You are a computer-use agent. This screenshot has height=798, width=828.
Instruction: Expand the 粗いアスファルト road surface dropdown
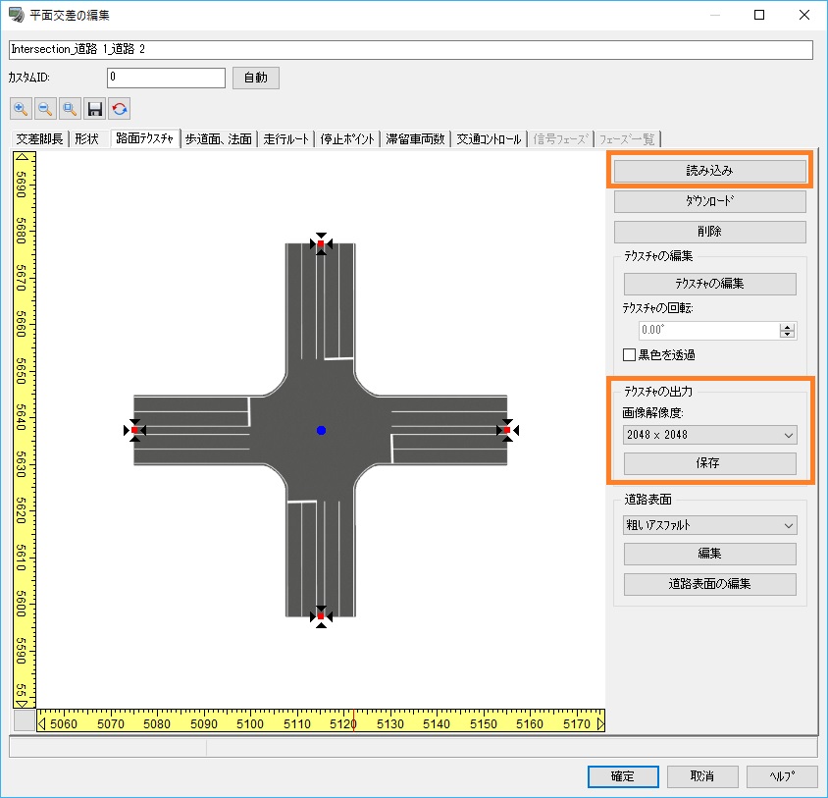pyautogui.click(x=709, y=525)
